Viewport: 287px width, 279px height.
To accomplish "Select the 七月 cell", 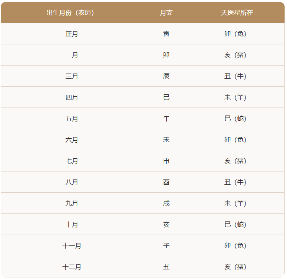I will [72, 161].
